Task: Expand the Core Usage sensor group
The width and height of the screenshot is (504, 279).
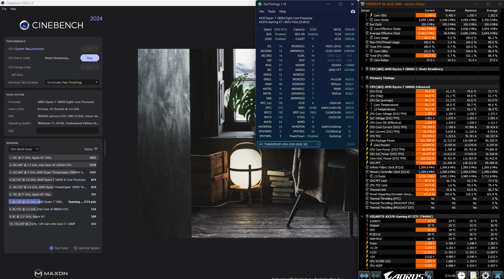Action: click(367, 38)
